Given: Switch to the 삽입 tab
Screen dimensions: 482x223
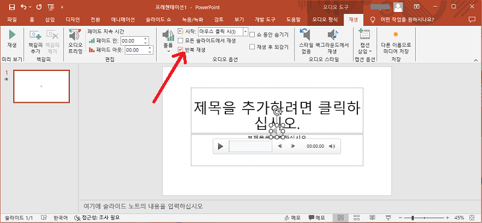Looking at the screenshot, I should pos(50,20).
